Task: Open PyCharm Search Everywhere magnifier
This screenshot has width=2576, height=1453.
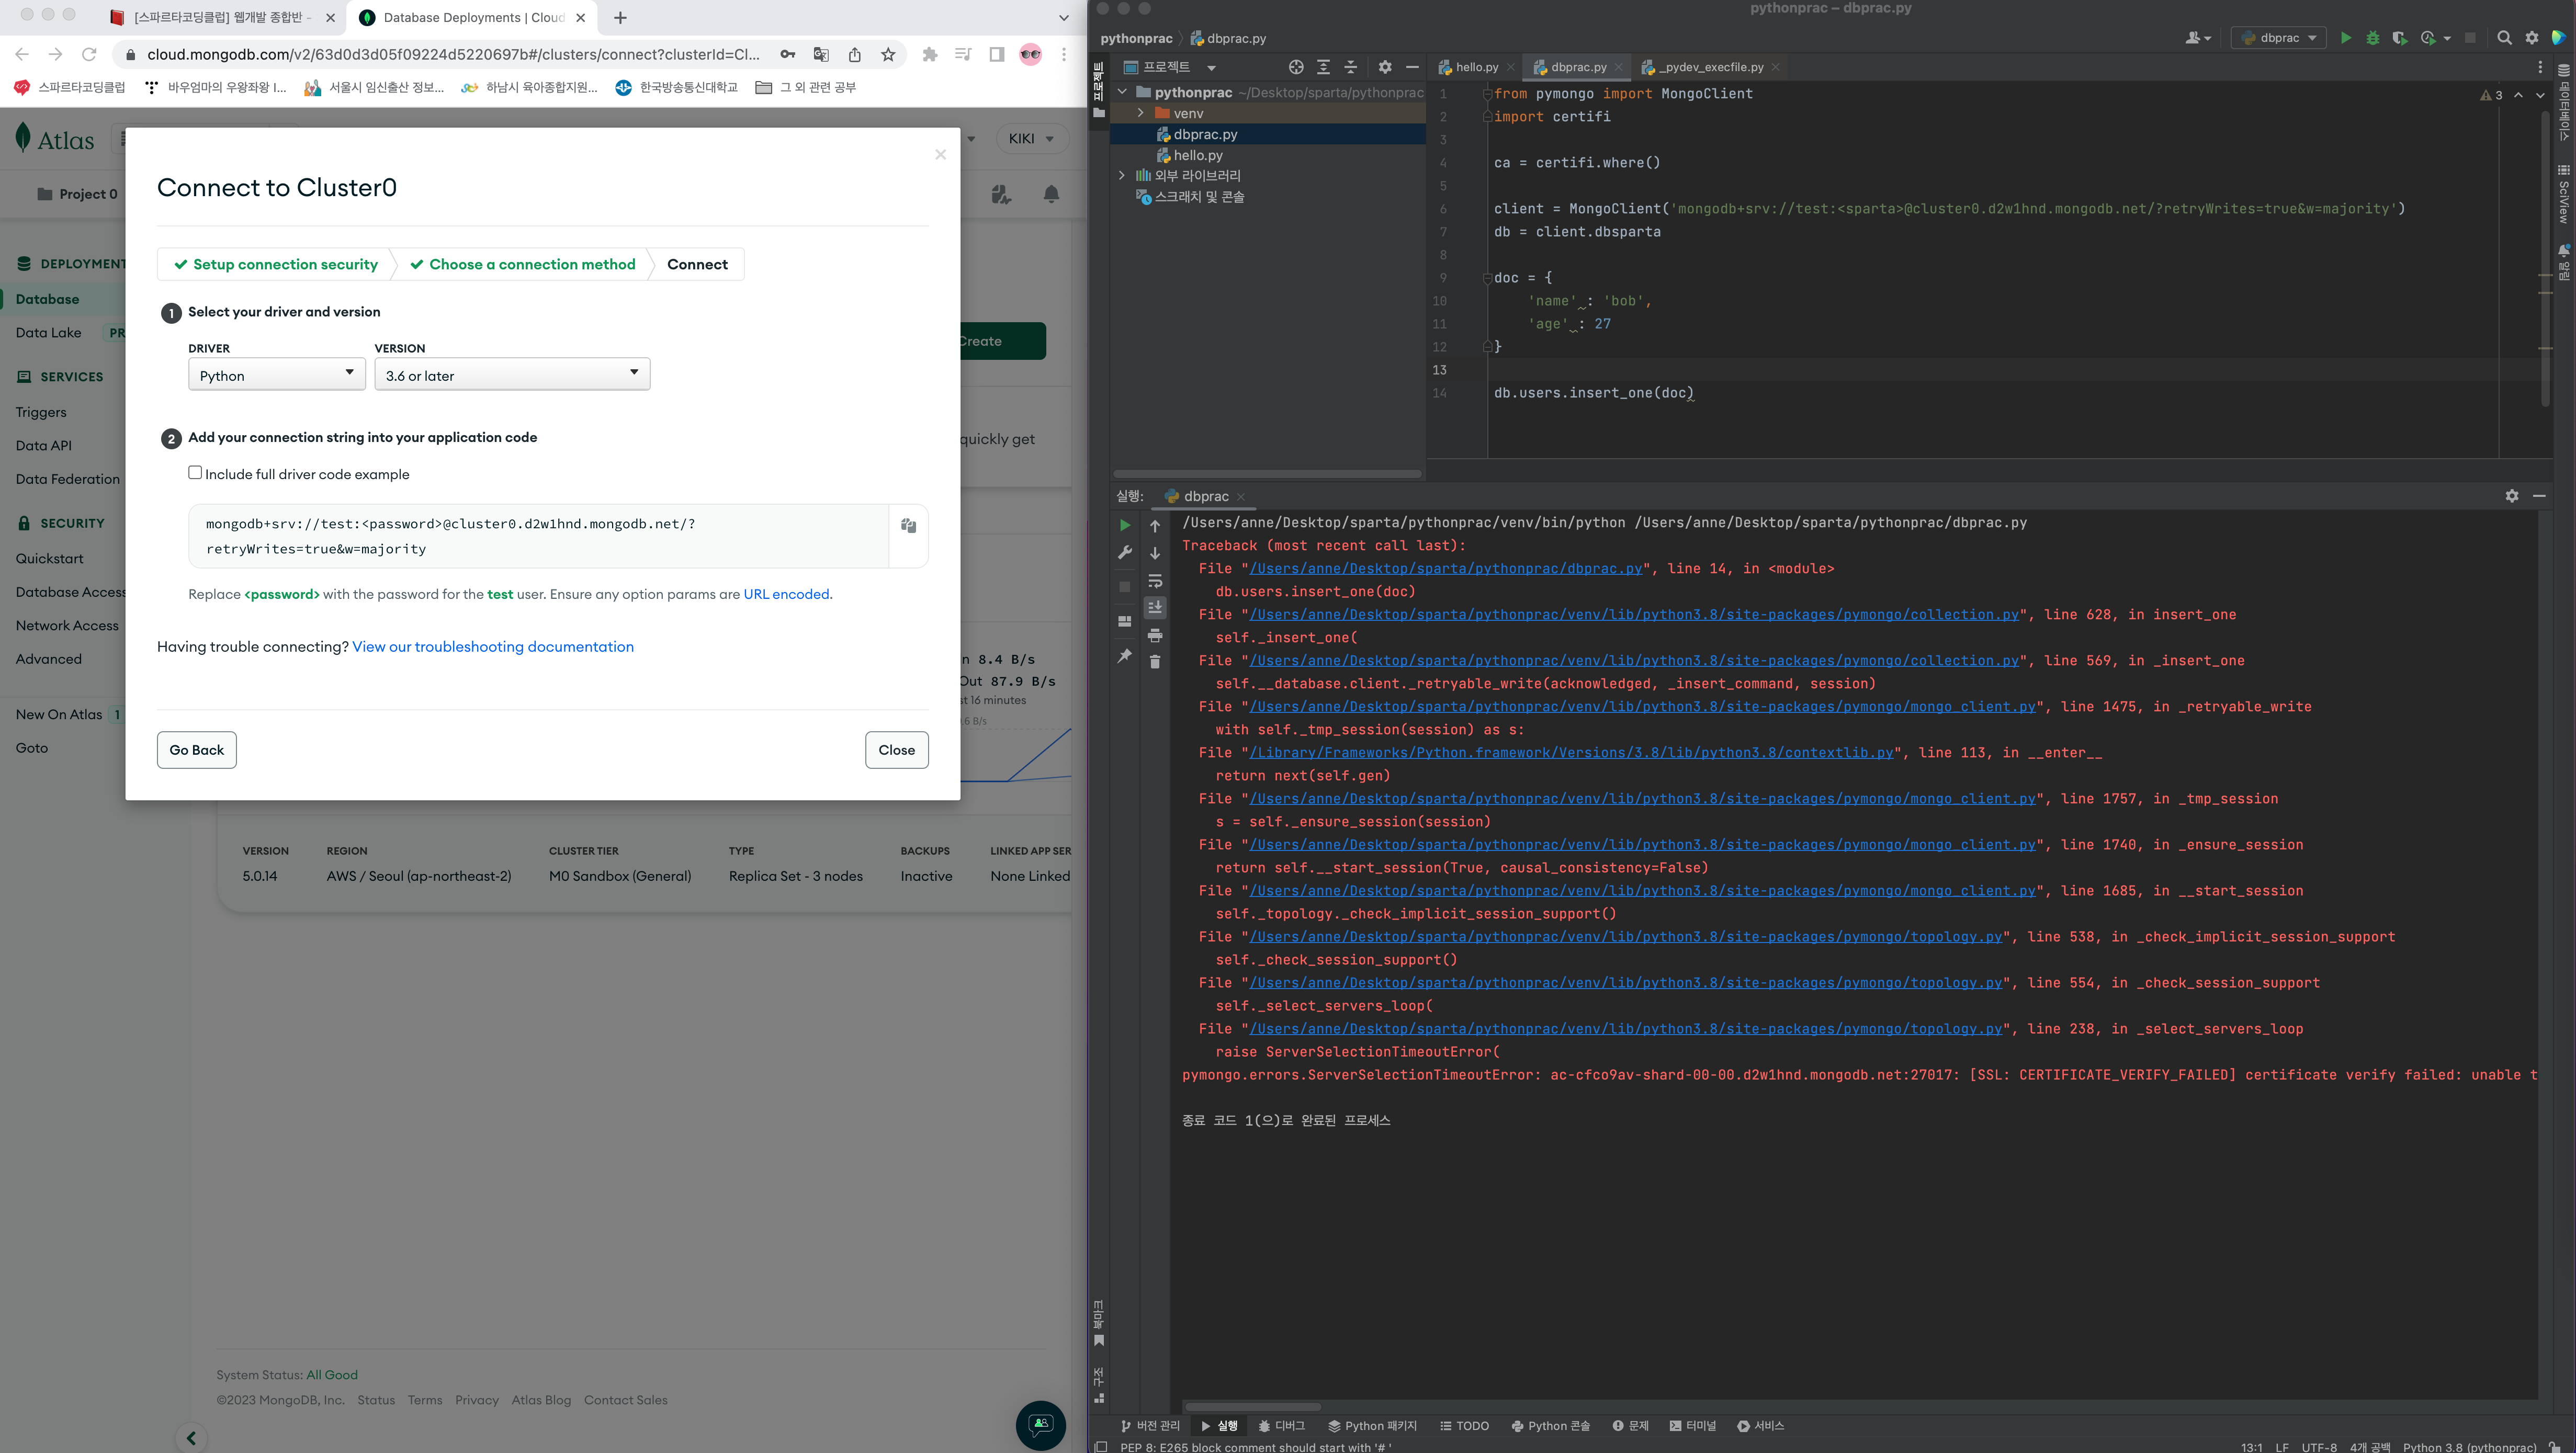Action: pos(2504,38)
